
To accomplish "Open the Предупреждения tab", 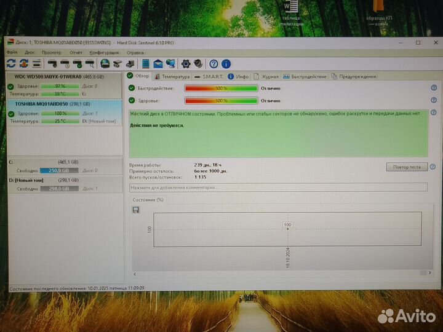I will coord(354,76).
